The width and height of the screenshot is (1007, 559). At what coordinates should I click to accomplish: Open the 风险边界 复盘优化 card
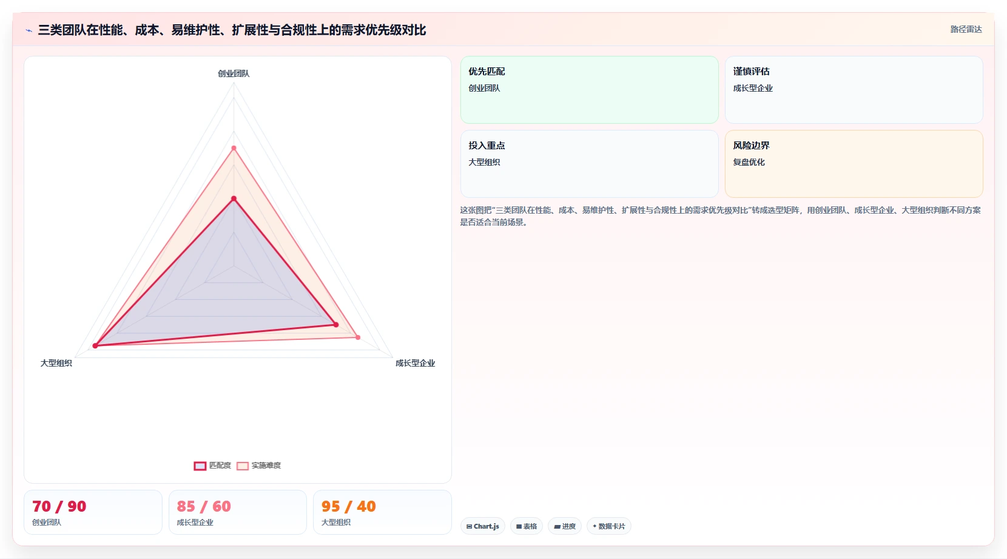[x=854, y=164]
